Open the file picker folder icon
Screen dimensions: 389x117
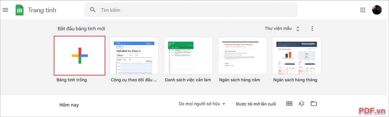point(314,104)
